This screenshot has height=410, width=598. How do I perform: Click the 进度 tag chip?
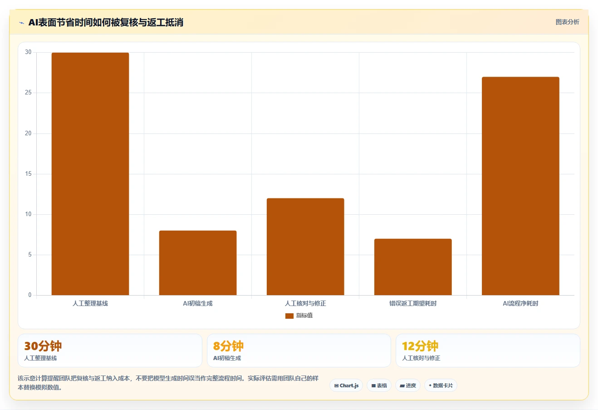408,385
